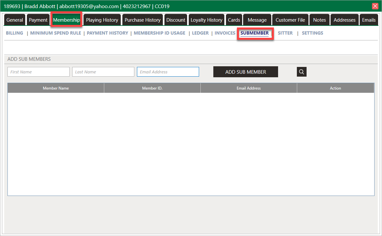Go to the Playing History tab
The image size is (382, 236).
[x=102, y=20]
